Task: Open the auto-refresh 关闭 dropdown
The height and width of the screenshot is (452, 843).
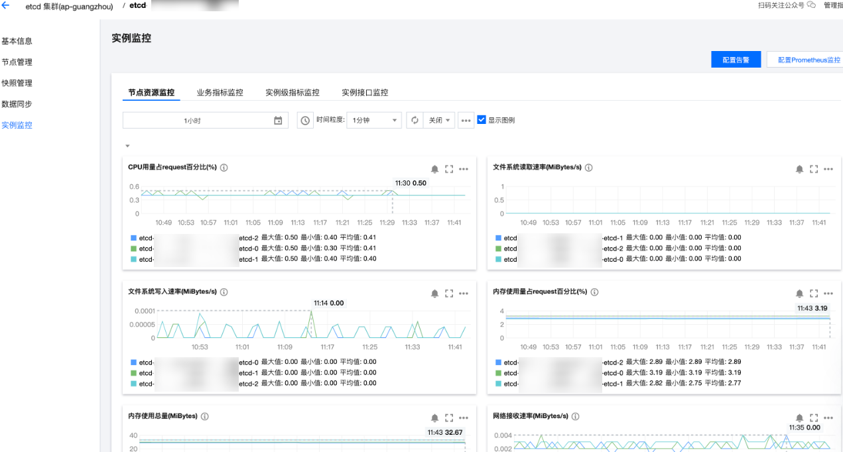Action: [x=439, y=121]
